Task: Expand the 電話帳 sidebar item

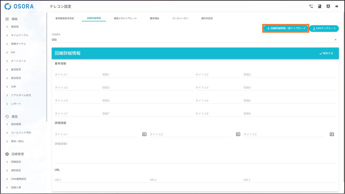Action: click(15, 27)
